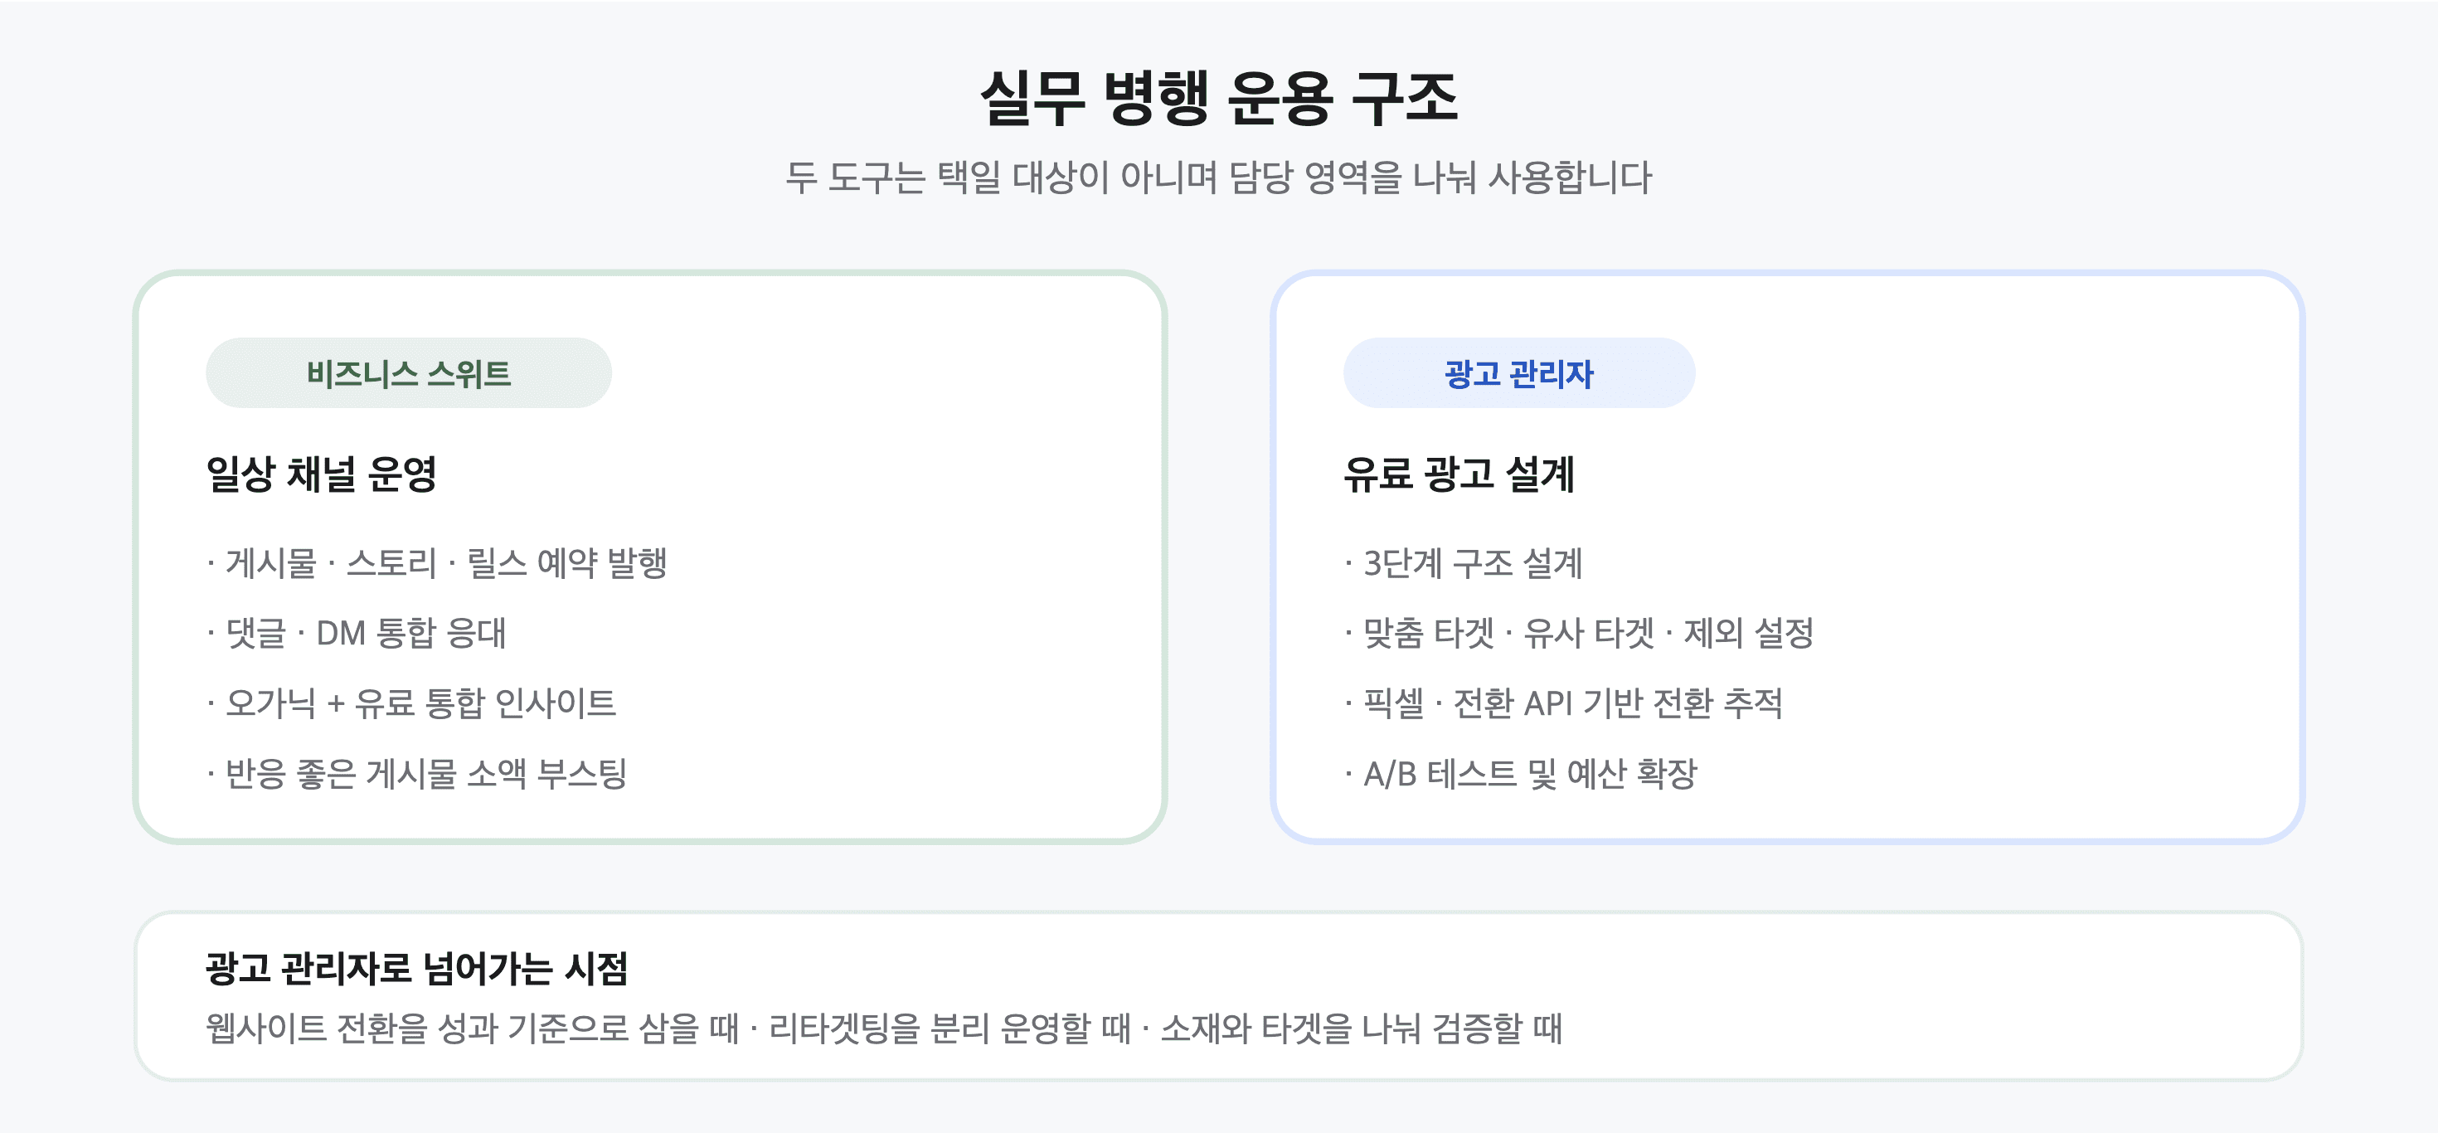The height and width of the screenshot is (1133, 2438).
Task: Click the 리타겟팅을 분리 운영할 때 text
Action: (949, 1028)
